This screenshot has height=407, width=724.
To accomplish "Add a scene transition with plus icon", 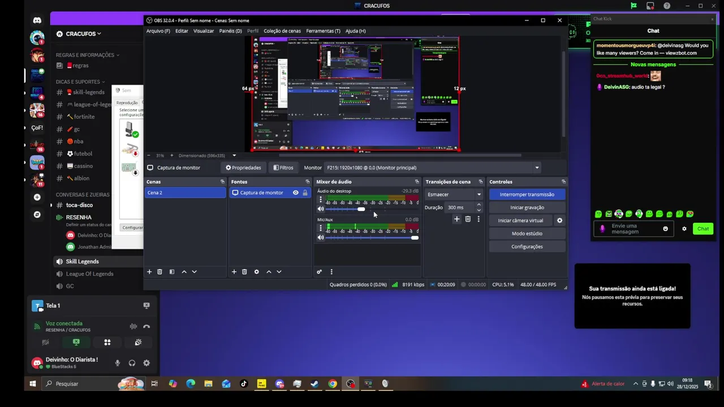I will click(456, 219).
